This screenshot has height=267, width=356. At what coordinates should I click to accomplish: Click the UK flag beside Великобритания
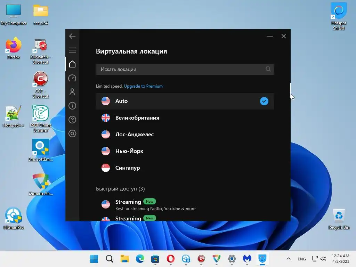[x=106, y=118]
